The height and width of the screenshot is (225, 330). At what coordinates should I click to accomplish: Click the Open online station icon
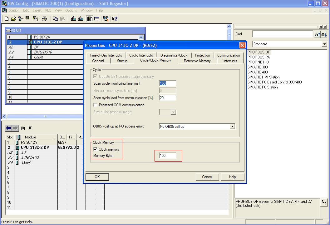click(21, 19)
